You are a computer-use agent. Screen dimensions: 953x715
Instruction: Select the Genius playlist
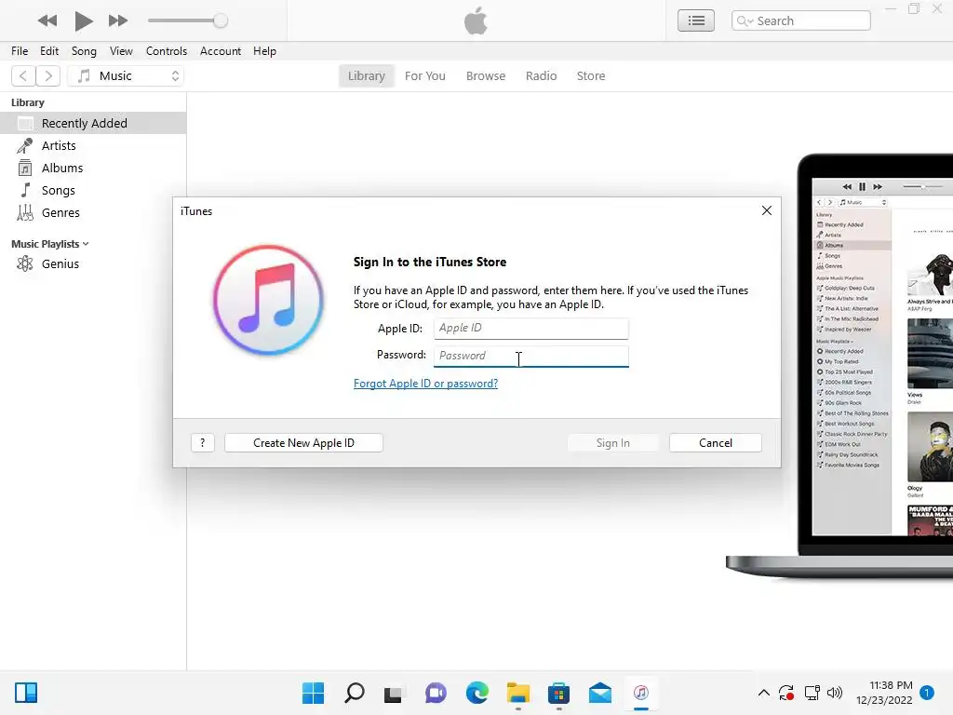[93, 263]
